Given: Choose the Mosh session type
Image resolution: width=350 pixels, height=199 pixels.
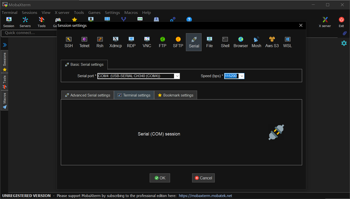Looking at the screenshot, I should (x=256, y=42).
